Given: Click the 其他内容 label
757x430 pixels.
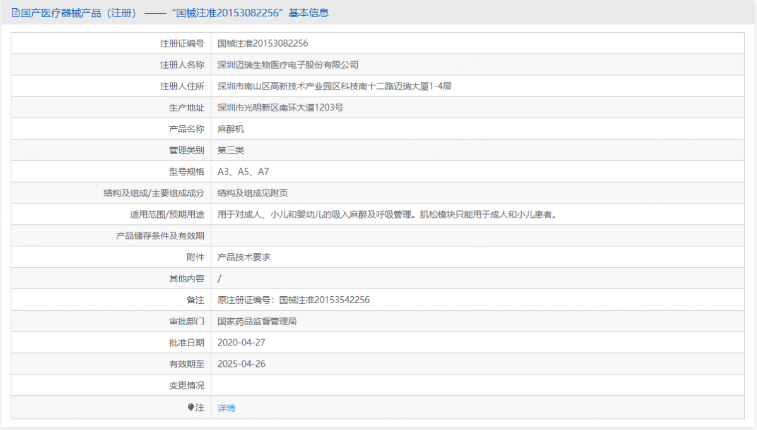Looking at the screenshot, I should 187,278.
